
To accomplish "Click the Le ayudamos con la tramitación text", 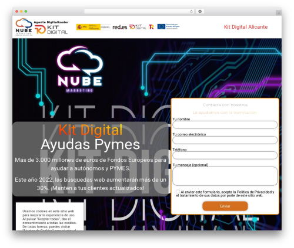I will coord(225,113).
